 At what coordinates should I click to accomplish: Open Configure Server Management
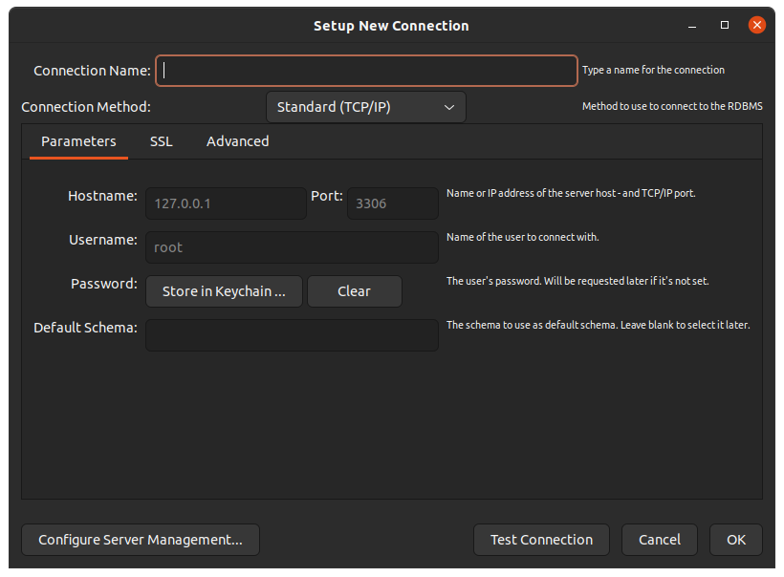pos(141,540)
